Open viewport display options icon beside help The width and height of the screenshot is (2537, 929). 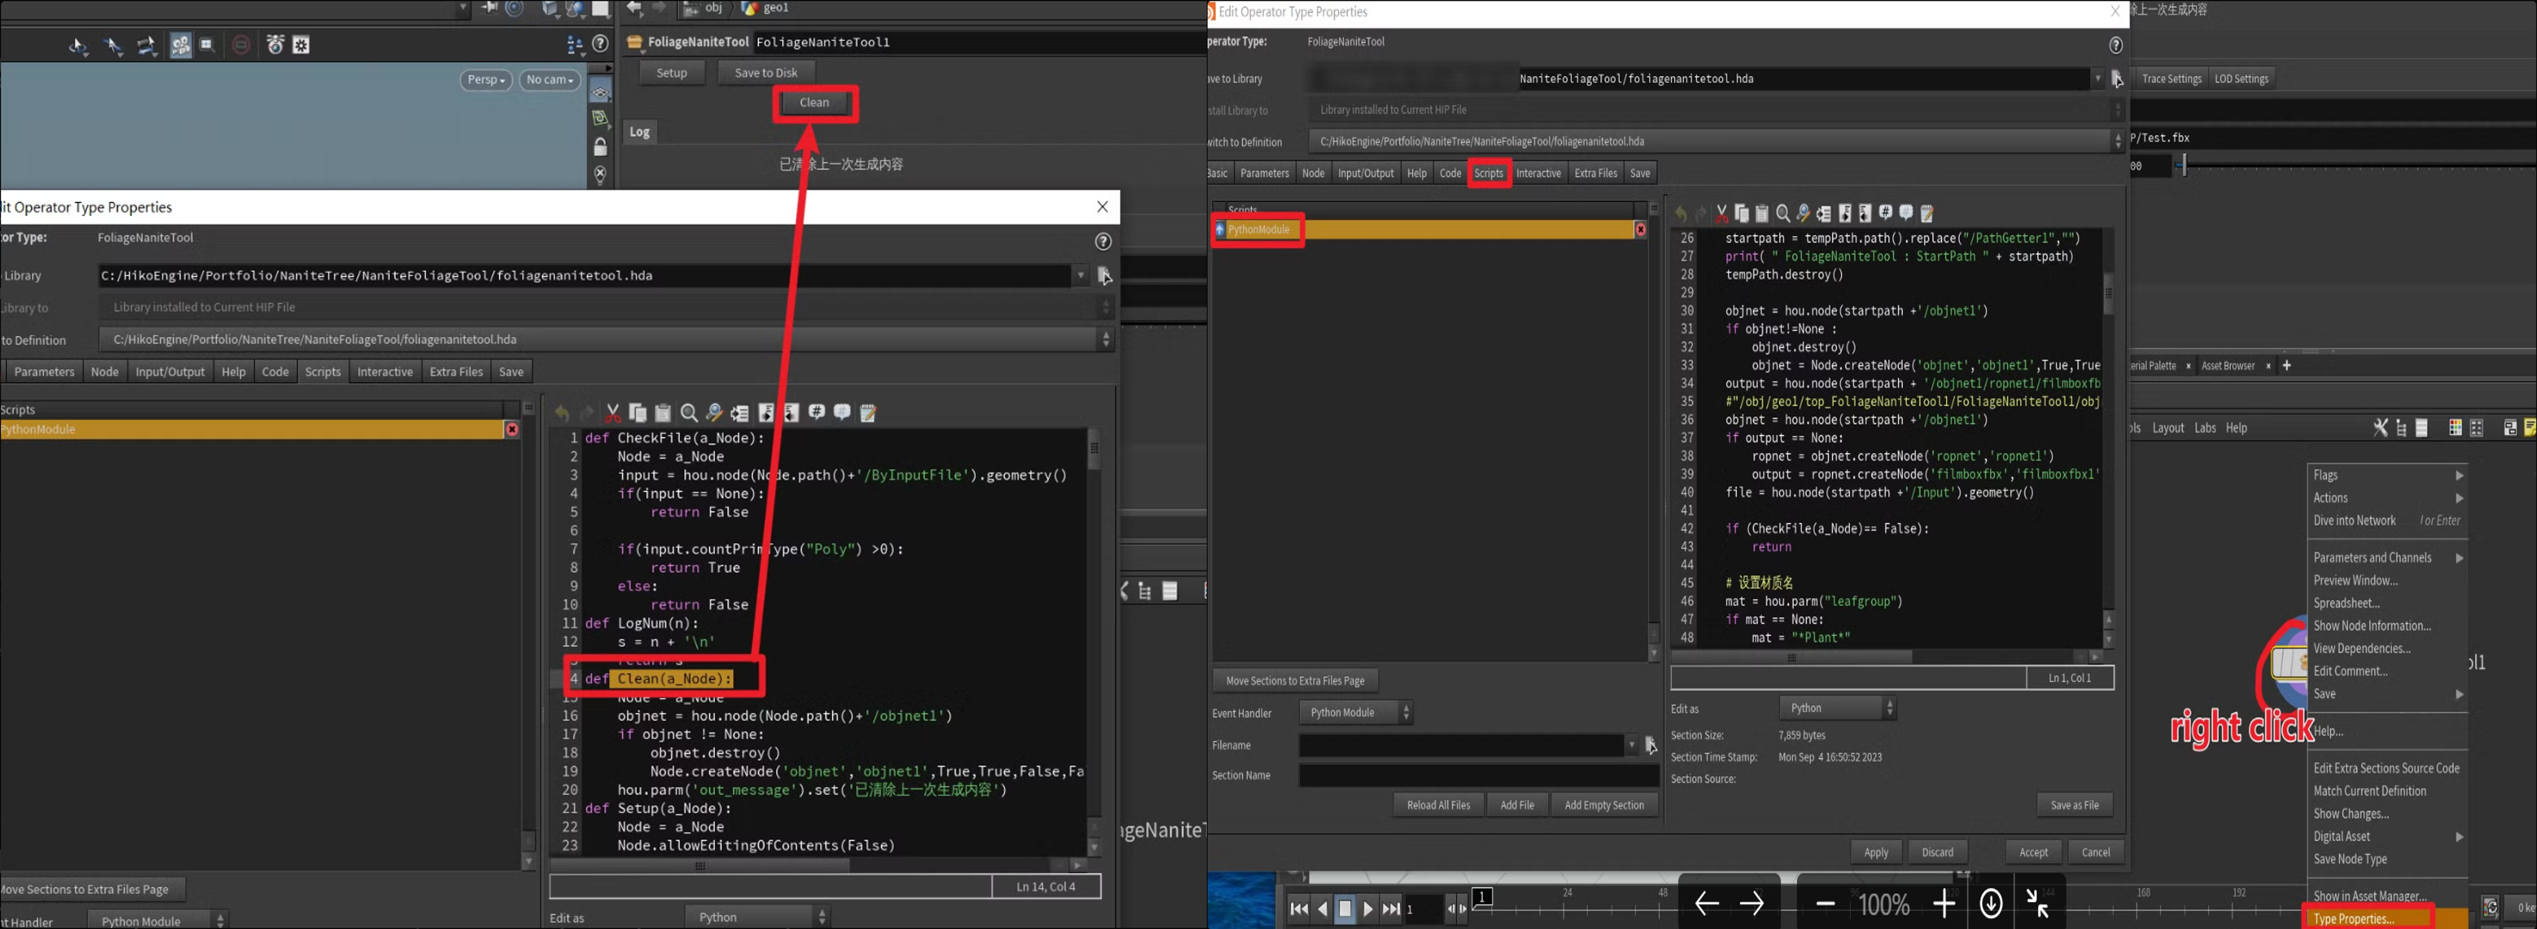[575, 44]
